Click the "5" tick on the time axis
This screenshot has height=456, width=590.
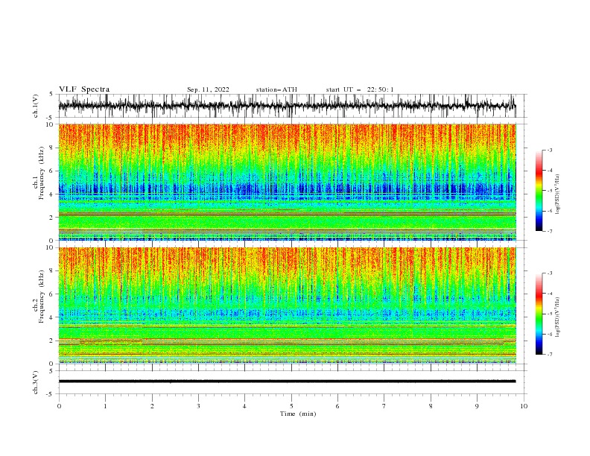pyautogui.click(x=291, y=406)
